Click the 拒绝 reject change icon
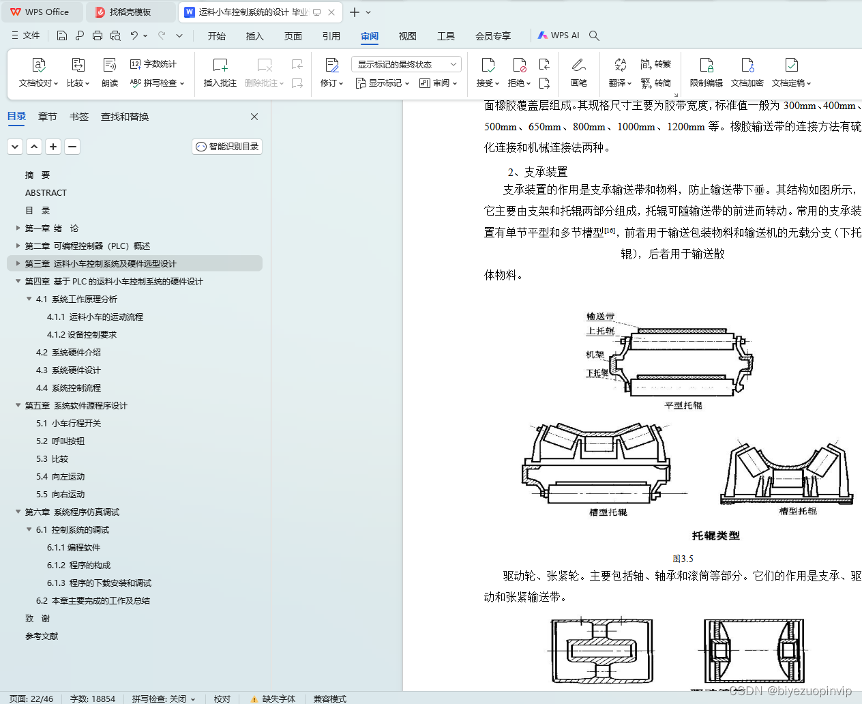The width and height of the screenshot is (862, 704). coord(520,65)
